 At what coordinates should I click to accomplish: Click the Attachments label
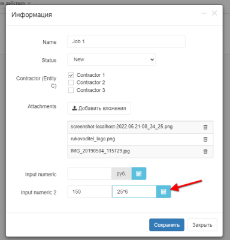click(42, 106)
